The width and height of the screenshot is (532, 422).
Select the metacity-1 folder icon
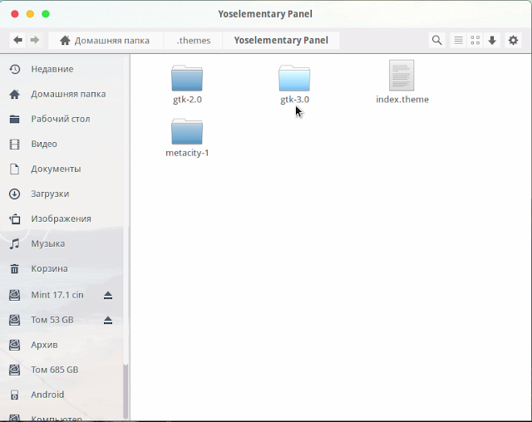pyautogui.click(x=187, y=131)
